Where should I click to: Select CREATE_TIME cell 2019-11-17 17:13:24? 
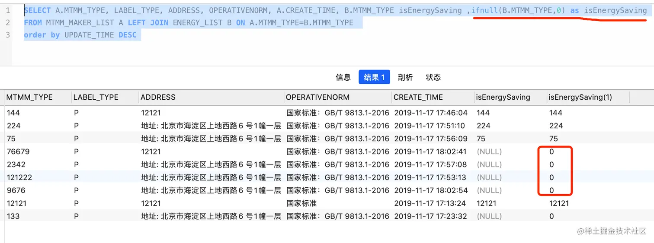[x=430, y=203]
